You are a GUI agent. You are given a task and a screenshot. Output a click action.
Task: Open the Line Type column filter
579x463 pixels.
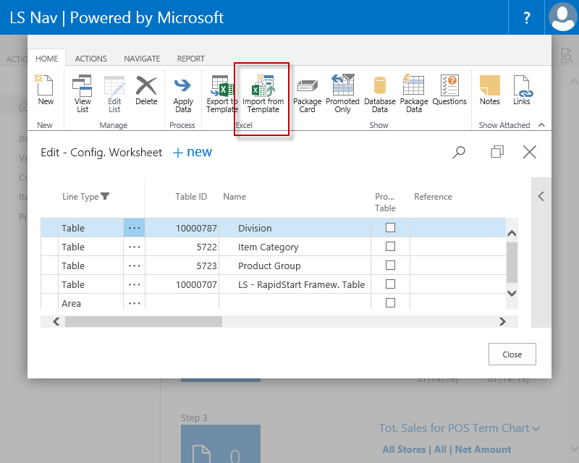105,197
